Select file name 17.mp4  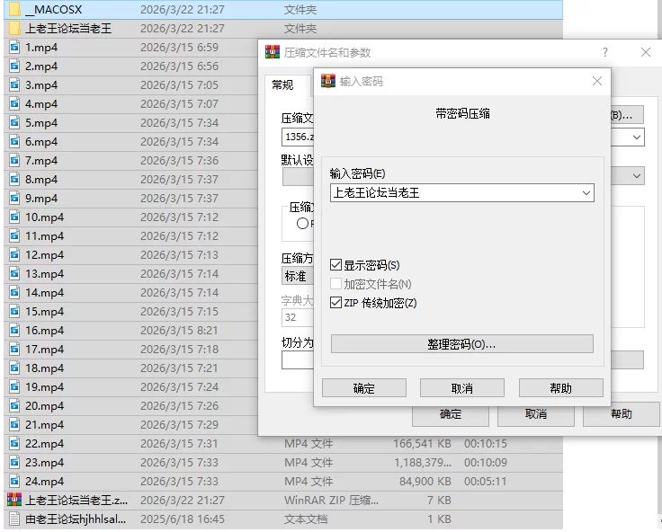point(44,350)
